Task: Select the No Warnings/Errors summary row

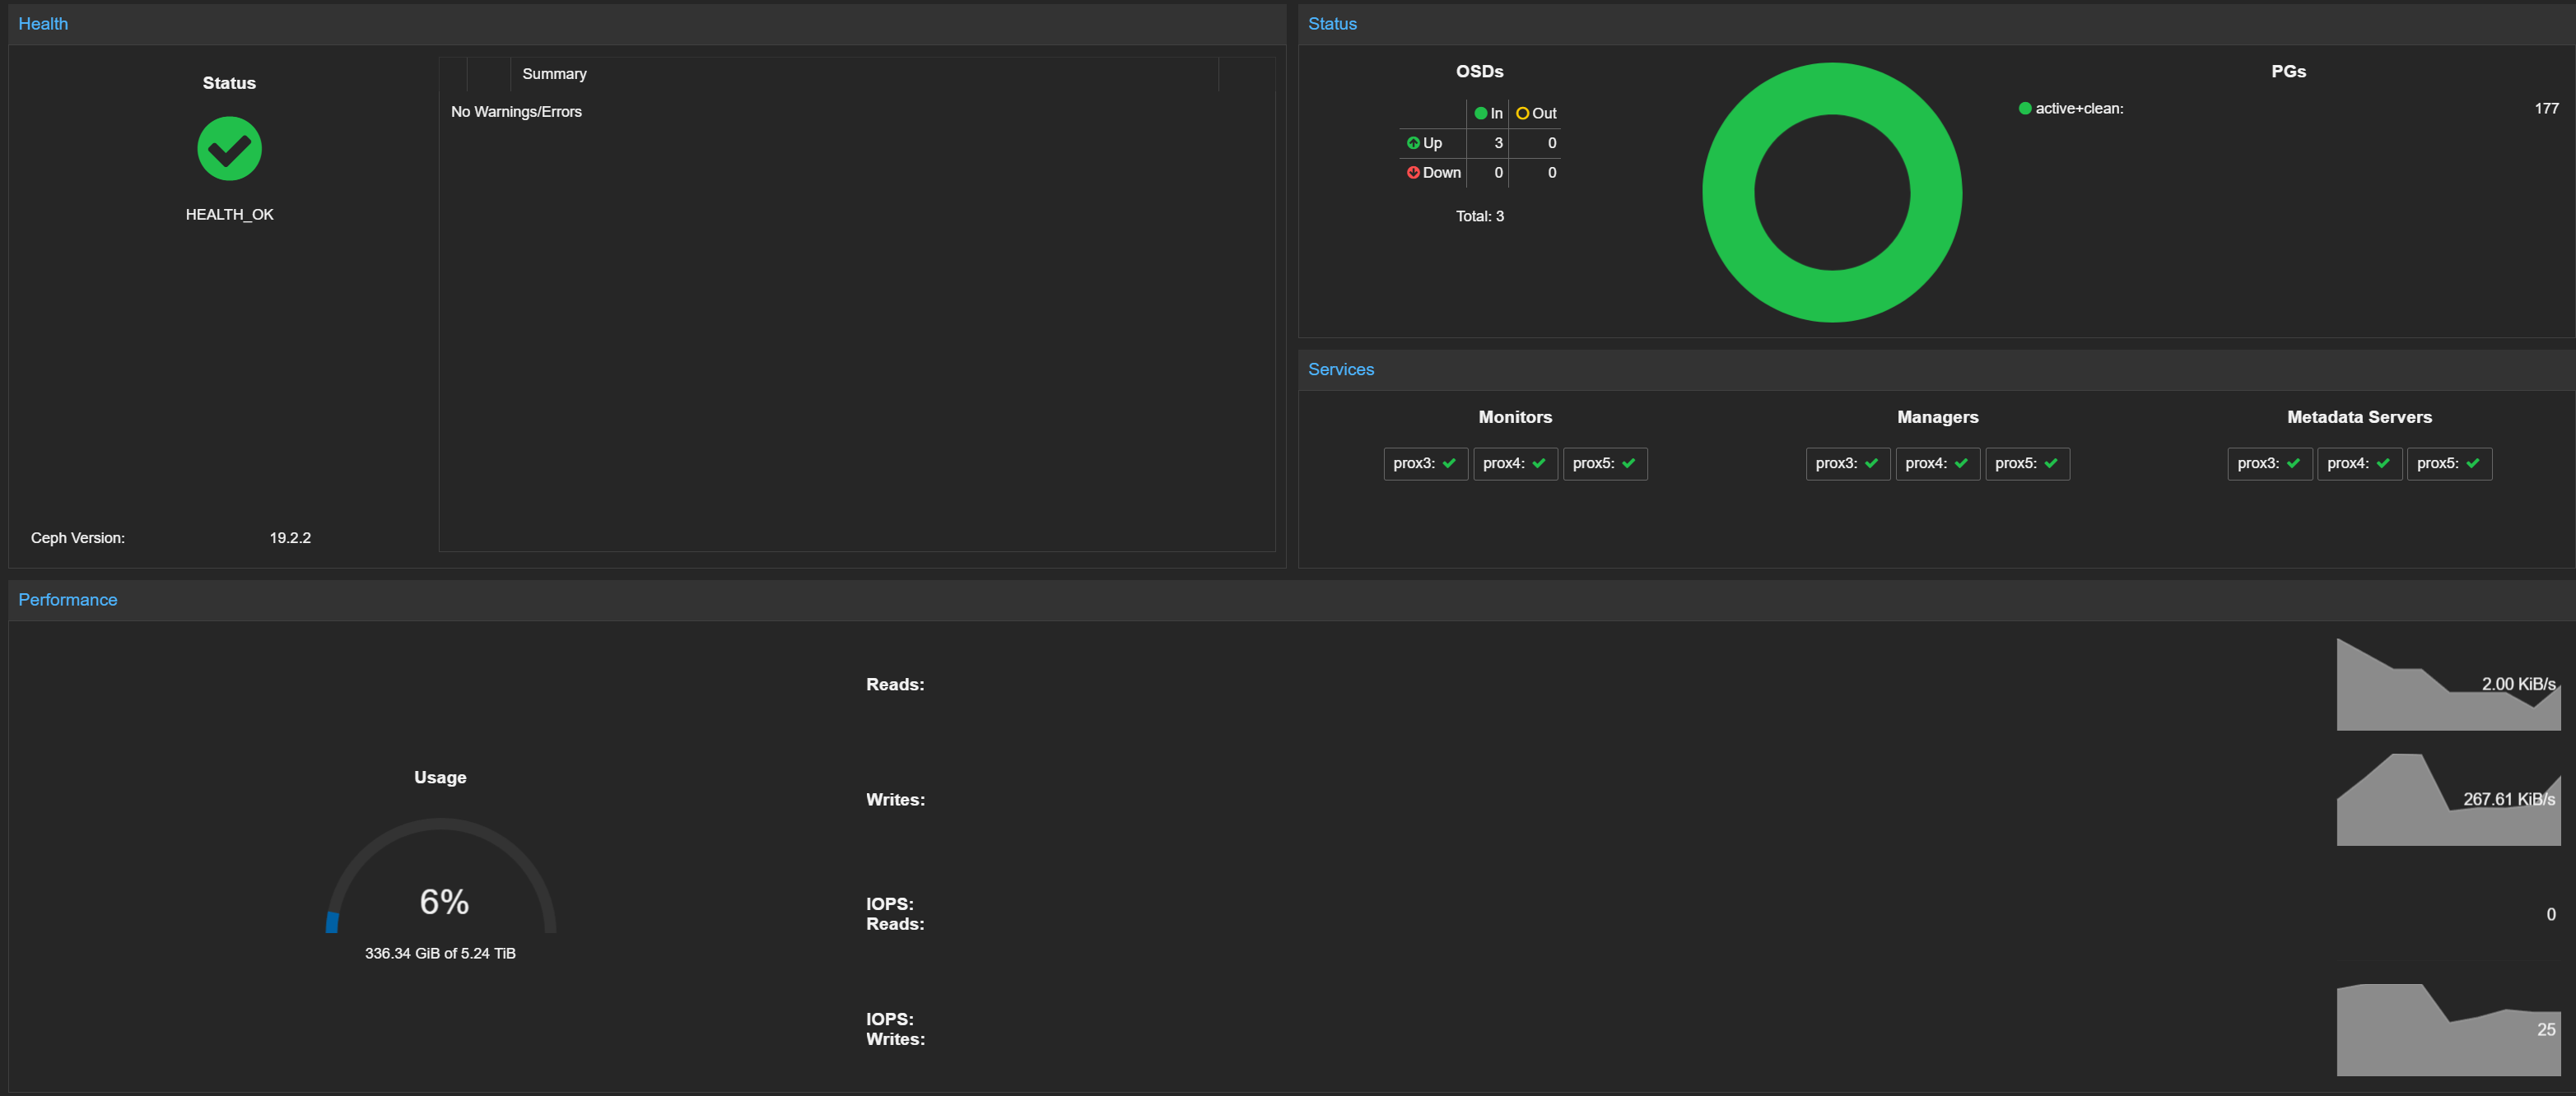Action: (516, 112)
